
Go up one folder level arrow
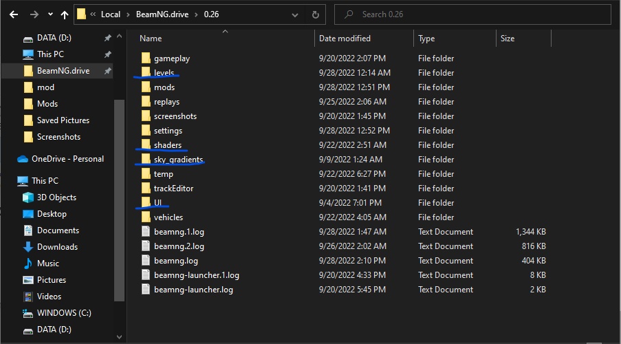65,14
